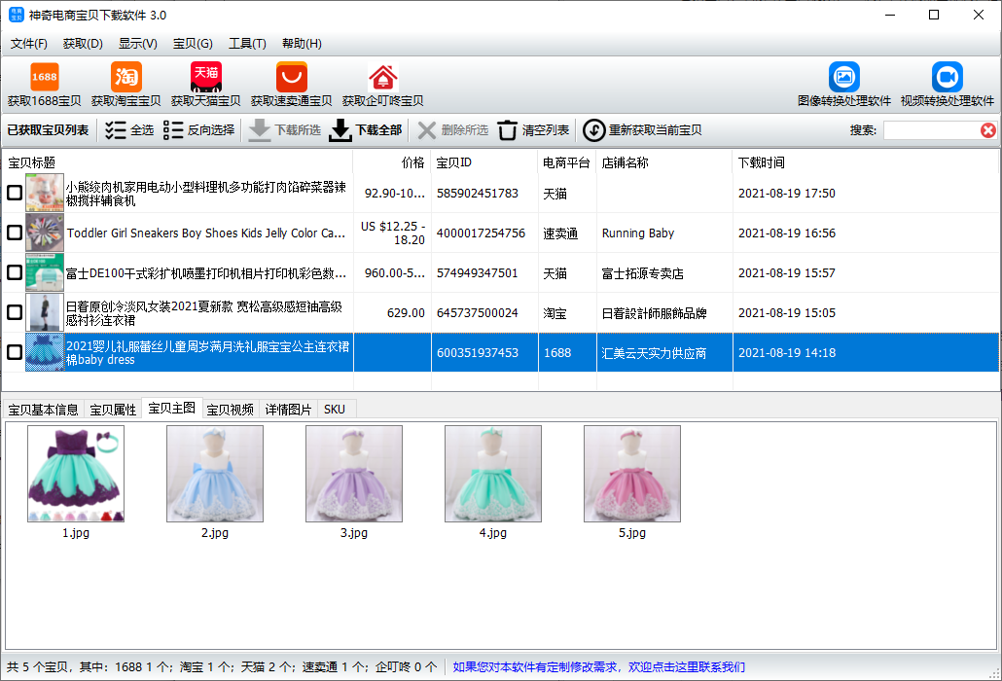
Task: Check the box for 2021婴儿礼服 row
Action: [x=14, y=352]
